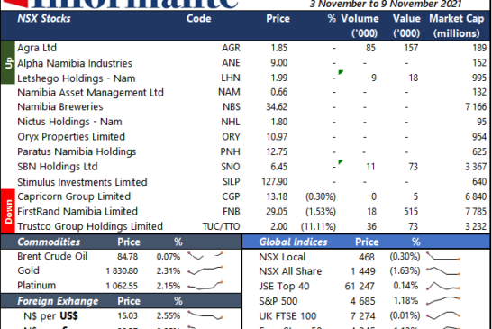
Task: Click market cap value 7 166
Action: 476,106
